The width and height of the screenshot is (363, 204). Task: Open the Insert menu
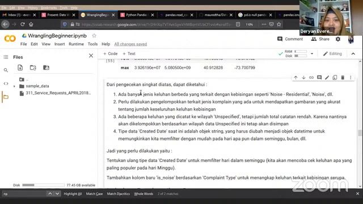[60, 44]
